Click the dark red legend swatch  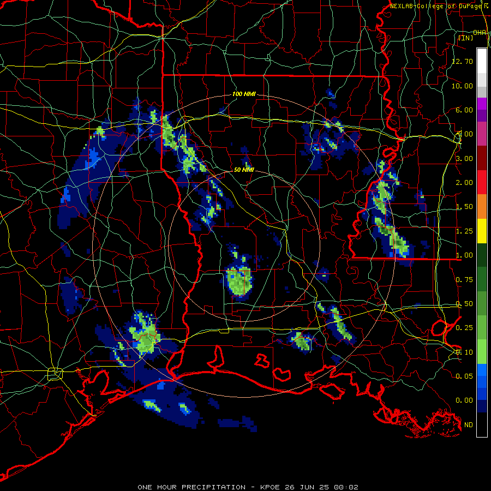pyautogui.click(x=482, y=158)
